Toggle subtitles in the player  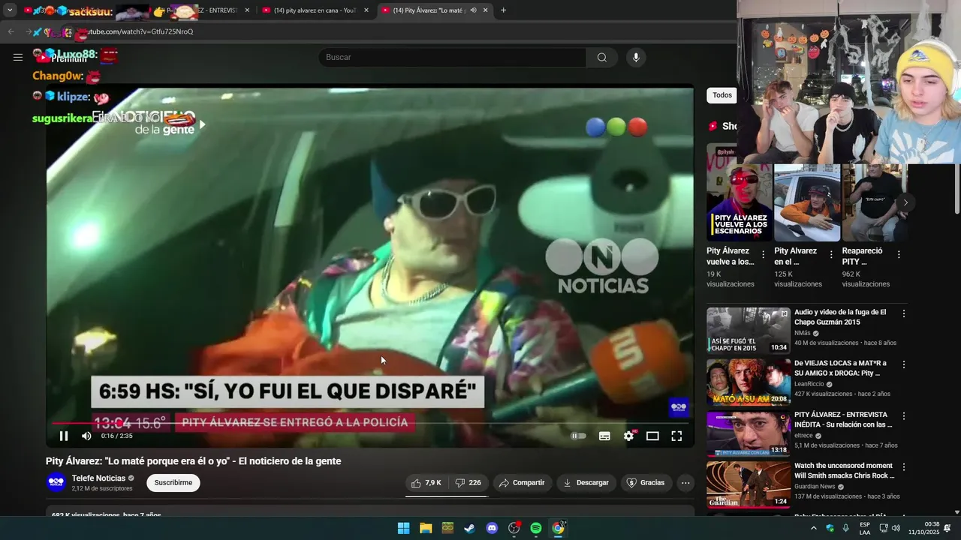pyautogui.click(x=604, y=436)
